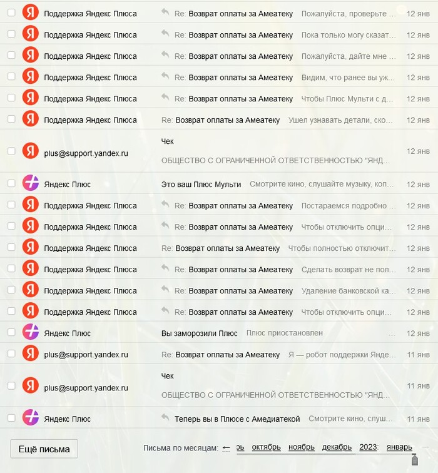The image size is (438, 473).
Task: Click reply arrow icon in 'Пожалуйста, проверьте' row
Action: [x=165, y=12]
